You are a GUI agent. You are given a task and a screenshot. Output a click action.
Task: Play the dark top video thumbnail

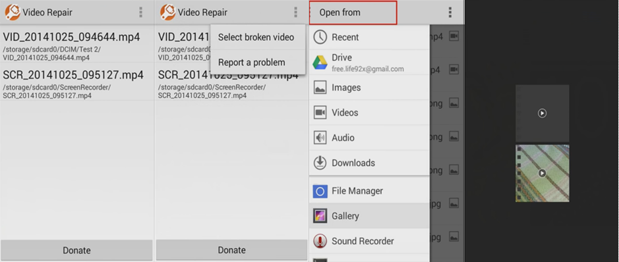coord(542,113)
